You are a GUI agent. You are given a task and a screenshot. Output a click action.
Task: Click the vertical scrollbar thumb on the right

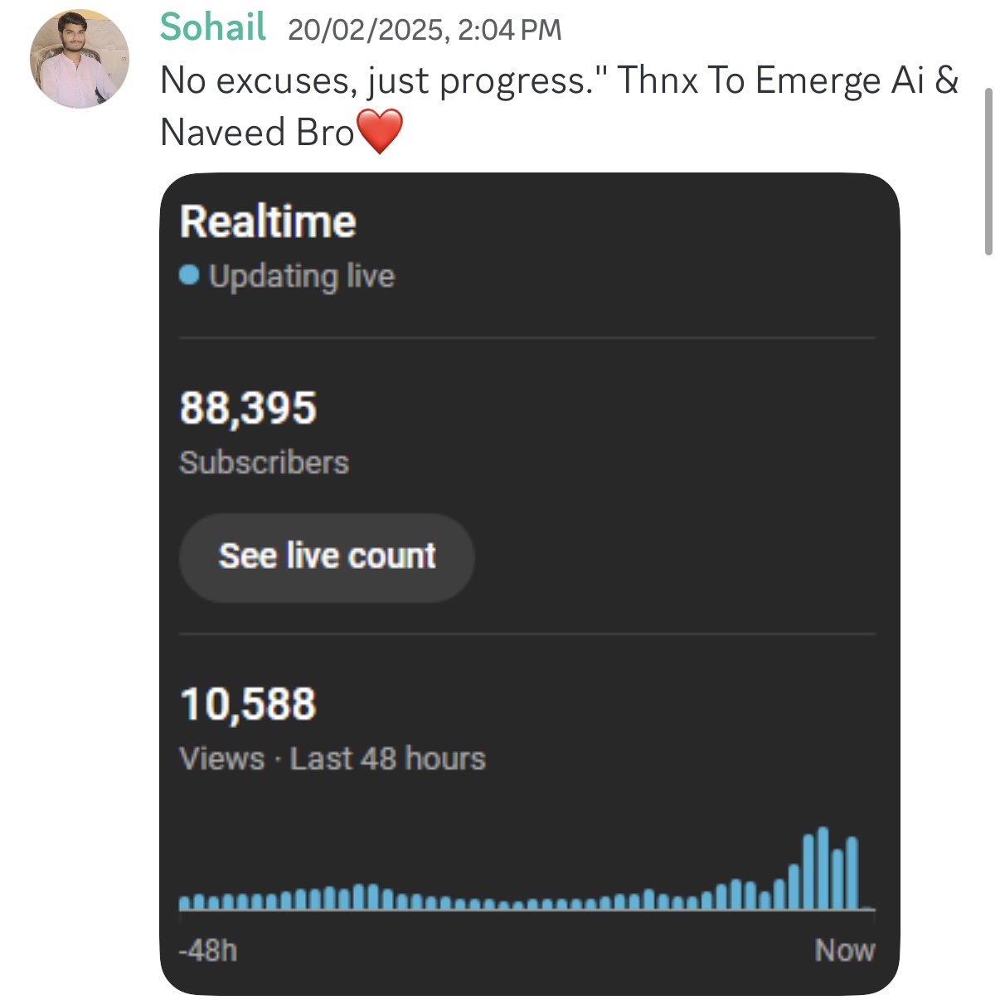(x=988, y=172)
